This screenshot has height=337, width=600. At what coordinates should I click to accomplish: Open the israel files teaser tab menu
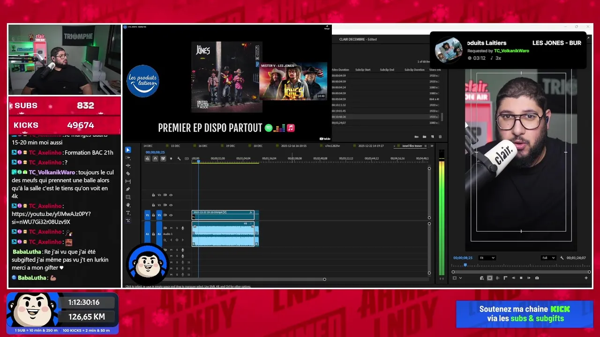click(425, 146)
